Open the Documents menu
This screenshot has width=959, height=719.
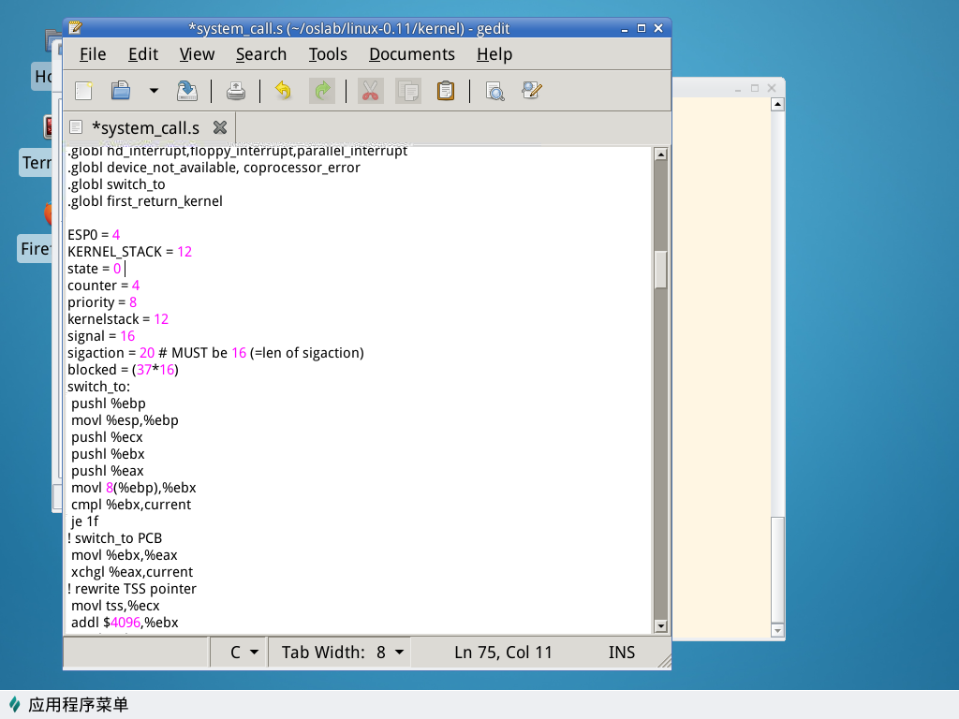coord(411,54)
